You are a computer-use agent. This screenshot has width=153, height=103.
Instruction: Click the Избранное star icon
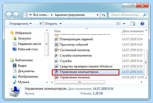coord(12,33)
